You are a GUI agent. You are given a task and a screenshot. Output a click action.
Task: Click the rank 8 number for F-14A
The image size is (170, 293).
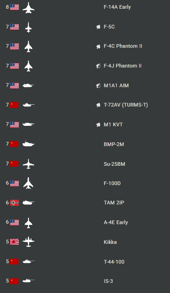tap(7, 7)
